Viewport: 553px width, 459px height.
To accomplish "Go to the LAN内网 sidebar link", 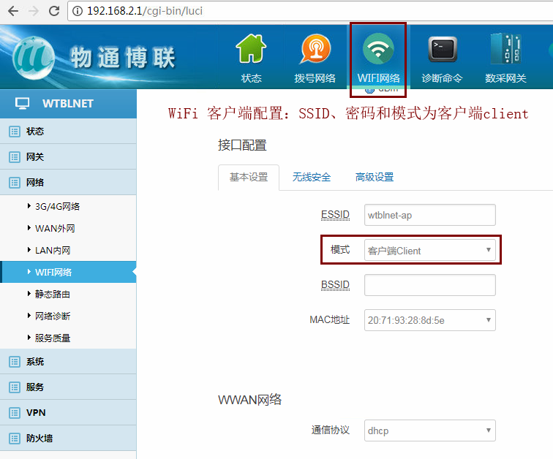I will (x=53, y=250).
